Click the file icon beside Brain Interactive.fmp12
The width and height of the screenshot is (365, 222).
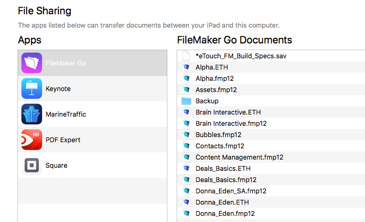click(x=186, y=123)
